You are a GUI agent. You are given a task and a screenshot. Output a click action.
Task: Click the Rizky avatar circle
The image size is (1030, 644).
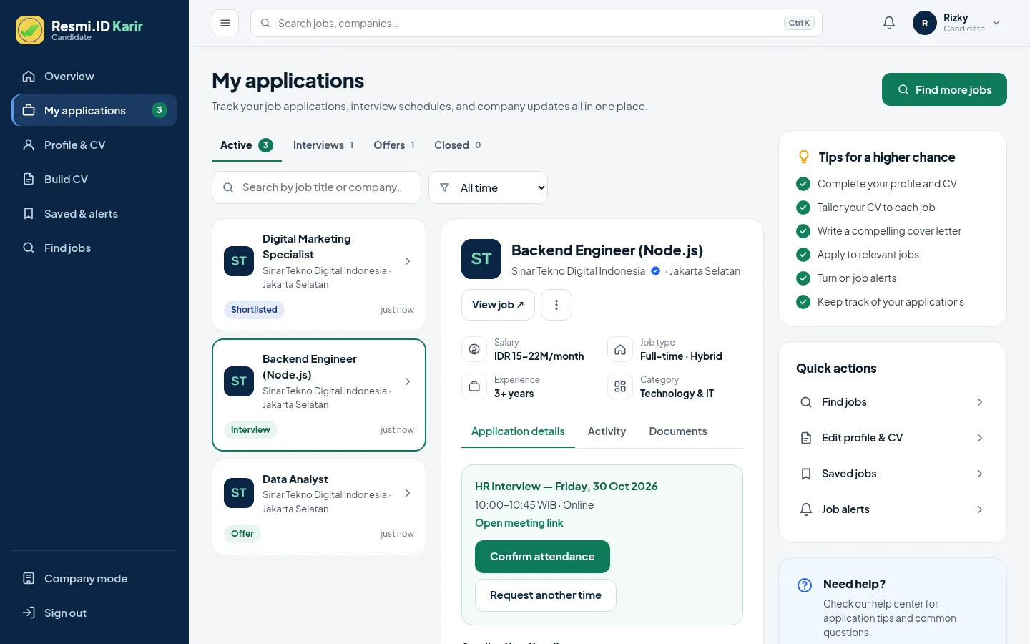pyautogui.click(x=925, y=23)
